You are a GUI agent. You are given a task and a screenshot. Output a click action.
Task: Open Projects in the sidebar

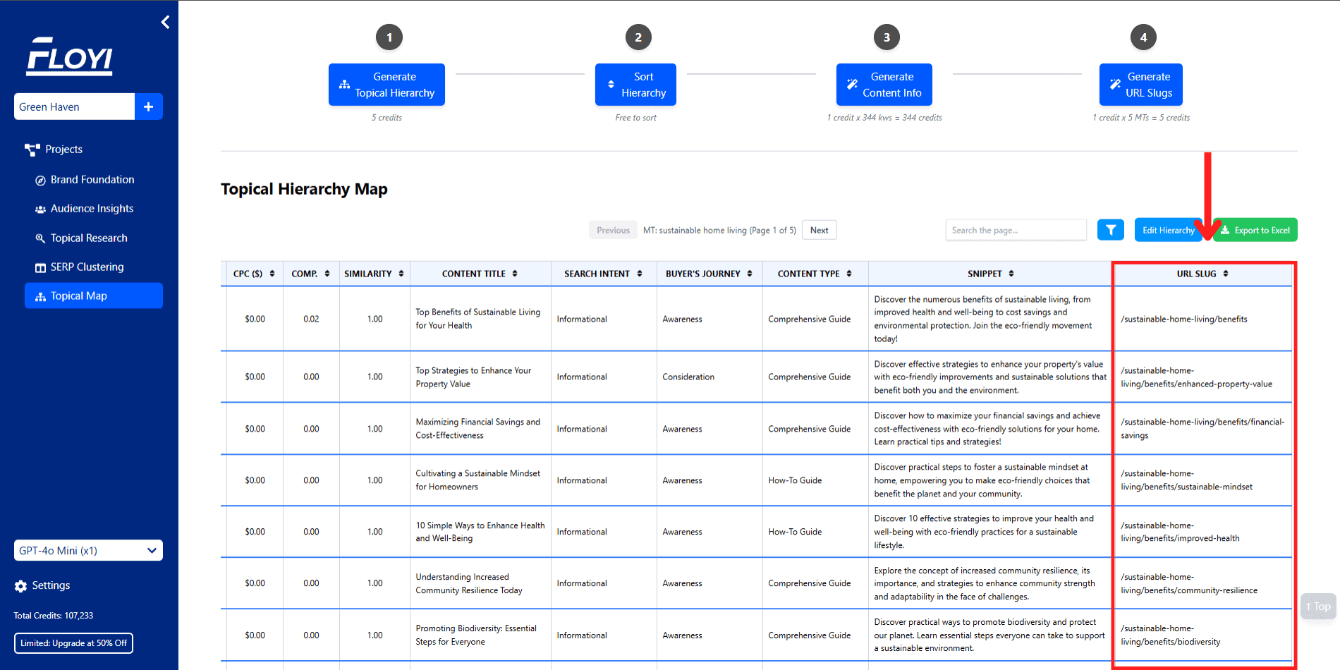click(63, 150)
